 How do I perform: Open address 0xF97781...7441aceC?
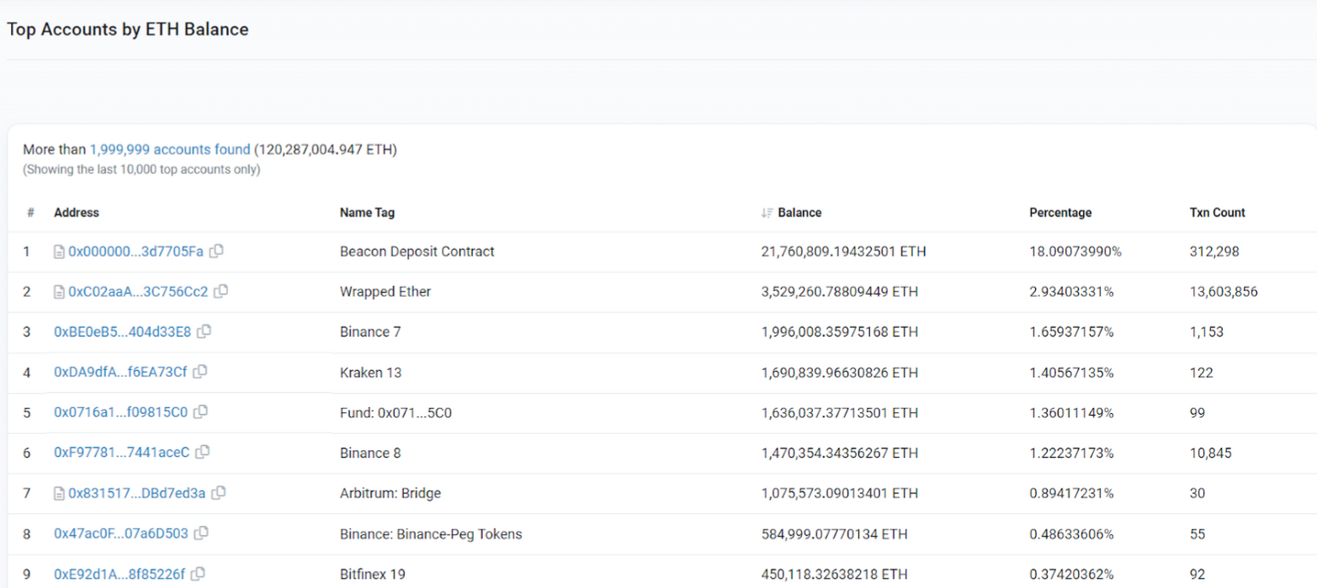coord(122,453)
